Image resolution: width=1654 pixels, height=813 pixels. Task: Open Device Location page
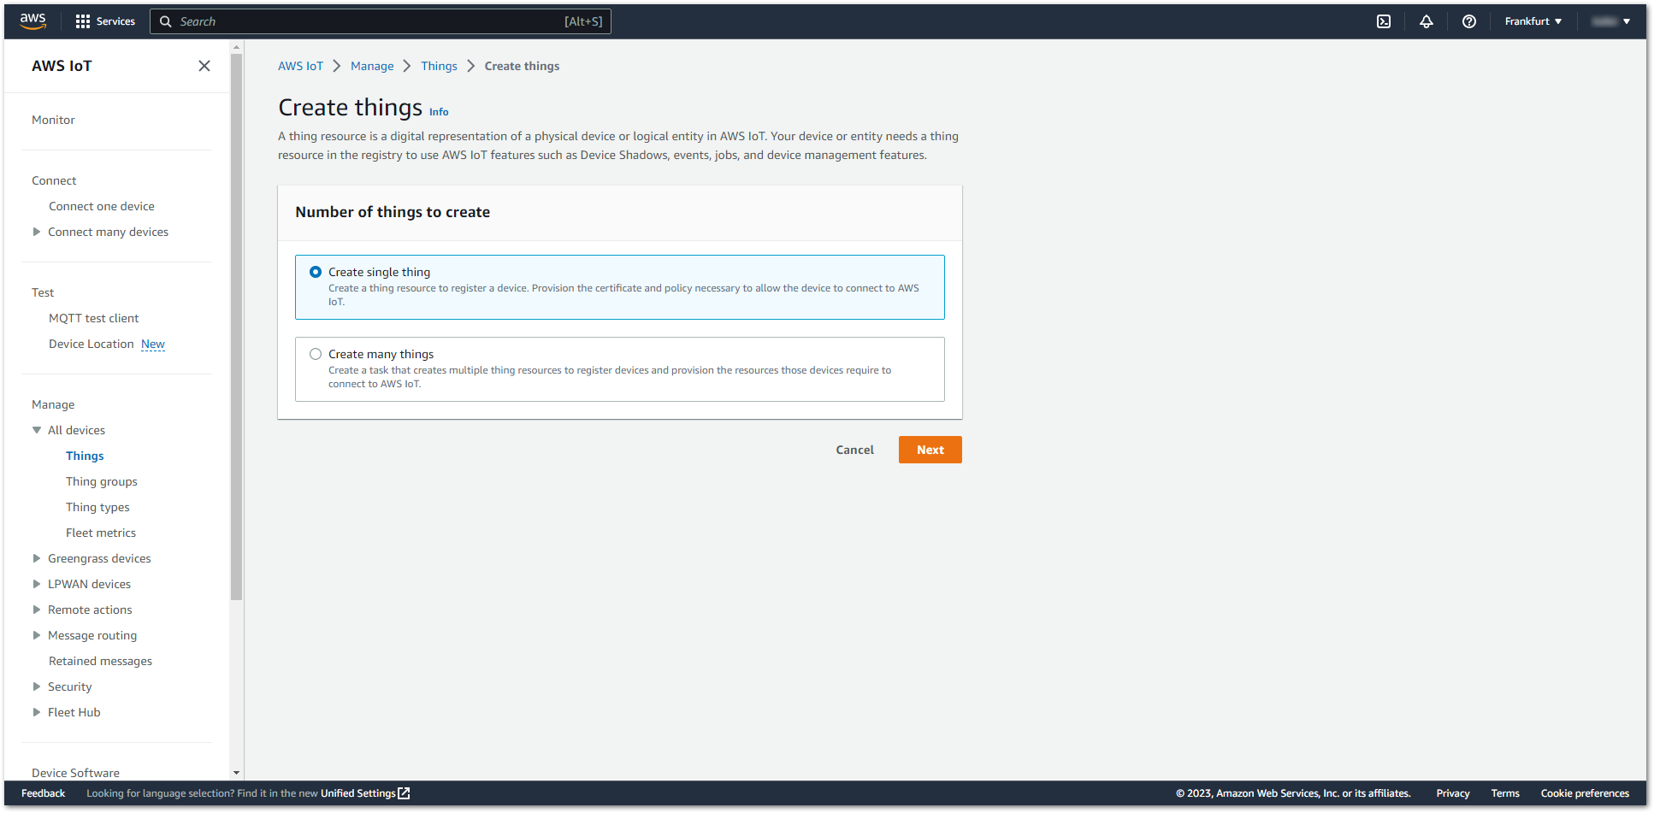[92, 344]
